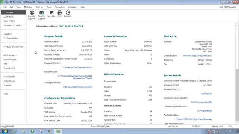Open the WebLinks menu
Image resolution: width=239 pixels, height=134 pixels.
[x=72, y=7]
